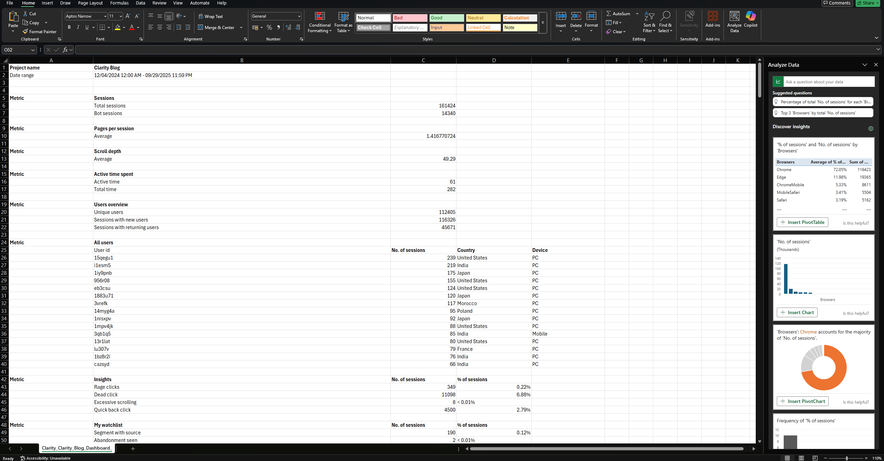Open the font name dropdown
Image resolution: width=884 pixels, height=461 pixels.
105,16
